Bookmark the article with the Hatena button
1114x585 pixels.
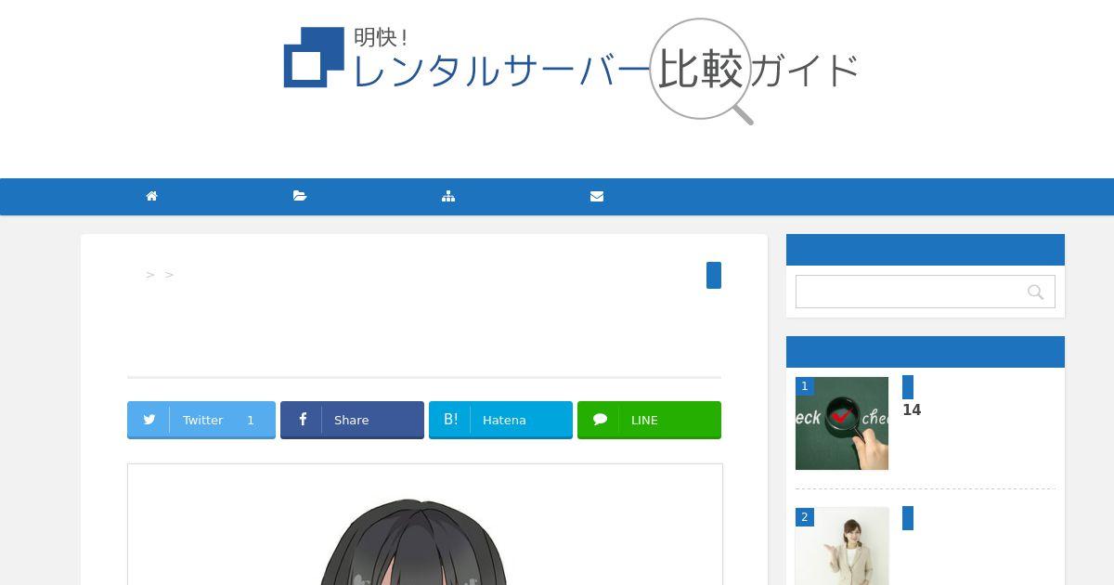point(500,420)
